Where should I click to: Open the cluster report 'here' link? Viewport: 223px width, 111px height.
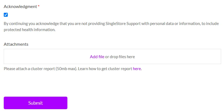coord(137,69)
